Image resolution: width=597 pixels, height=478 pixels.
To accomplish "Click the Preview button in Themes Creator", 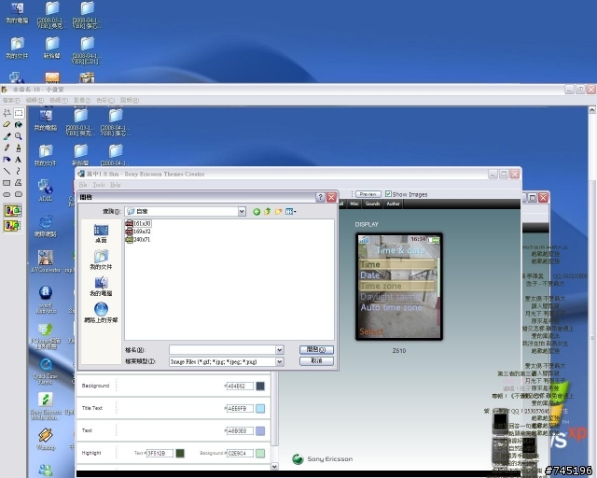I will tap(368, 194).
